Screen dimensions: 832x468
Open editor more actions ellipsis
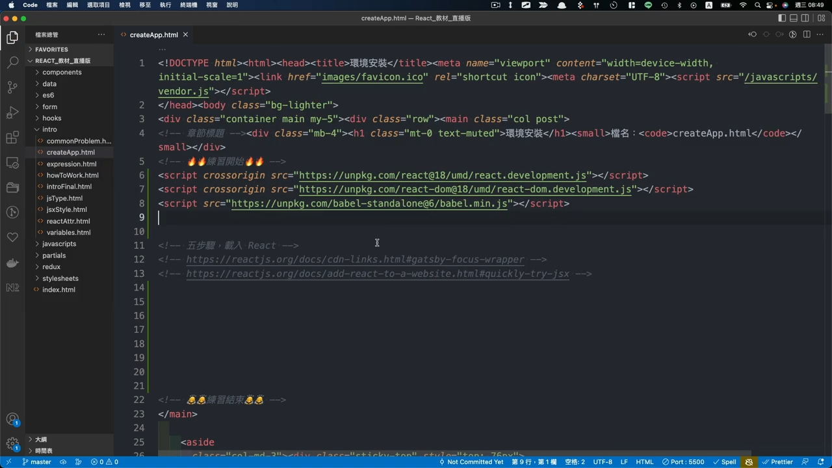(820, 34)
